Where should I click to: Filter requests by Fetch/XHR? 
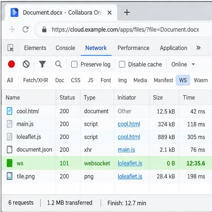point(36,80)
